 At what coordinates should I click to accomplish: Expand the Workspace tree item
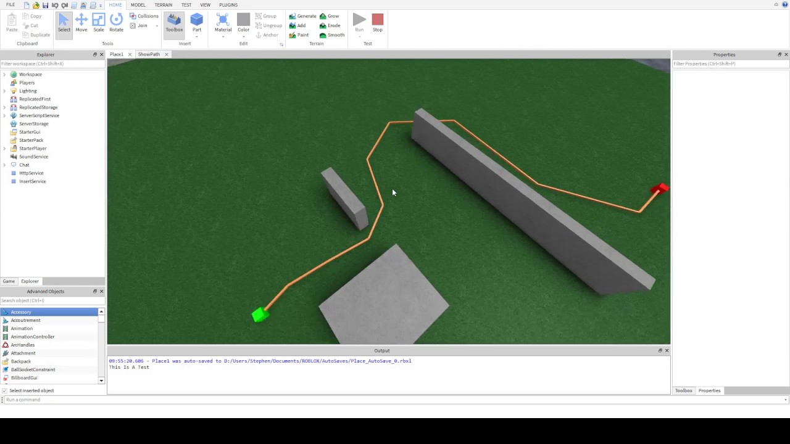point(5,74)
